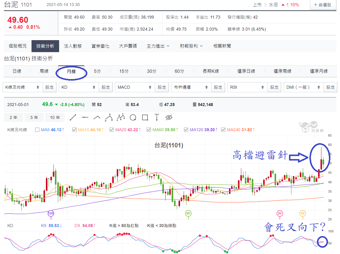This screenshot has height=254, width=340.
Task: Uncheck the MA10 checkbox
Action: [x=74, y=130]
